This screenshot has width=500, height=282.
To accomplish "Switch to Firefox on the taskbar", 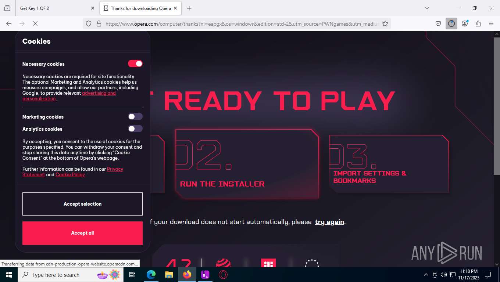I will [187, 275].
